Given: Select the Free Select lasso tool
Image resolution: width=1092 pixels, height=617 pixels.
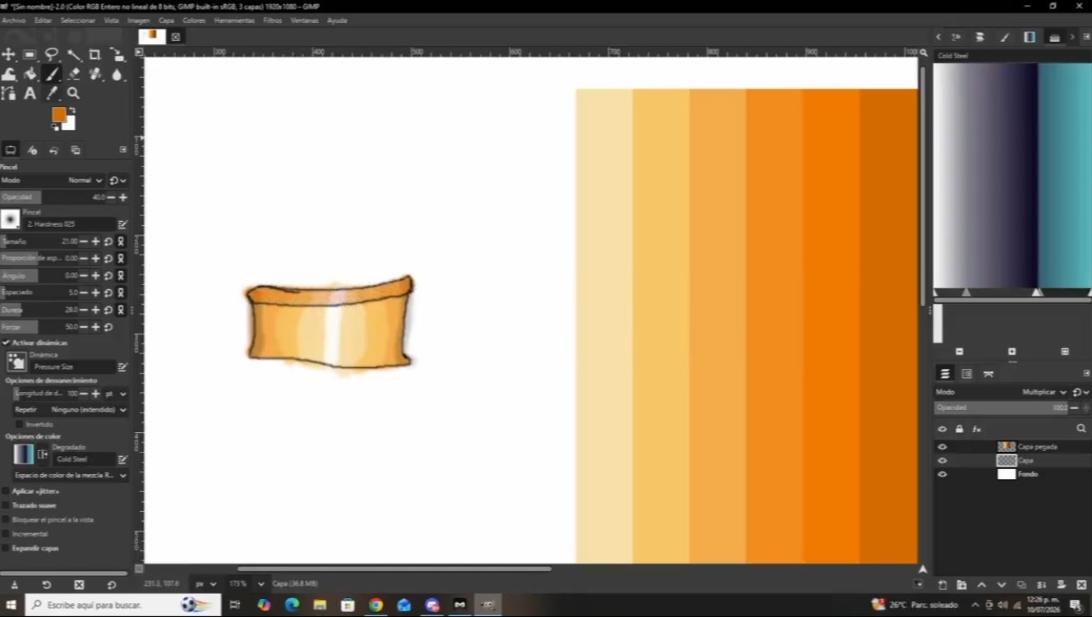Looking at the screenshot, I should [x=52, y=54].
